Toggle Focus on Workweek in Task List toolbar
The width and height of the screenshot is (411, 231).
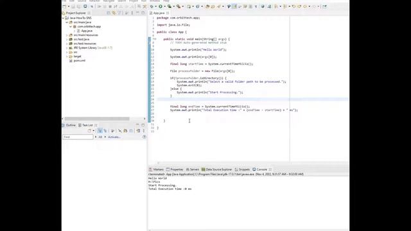coord(113,131)
